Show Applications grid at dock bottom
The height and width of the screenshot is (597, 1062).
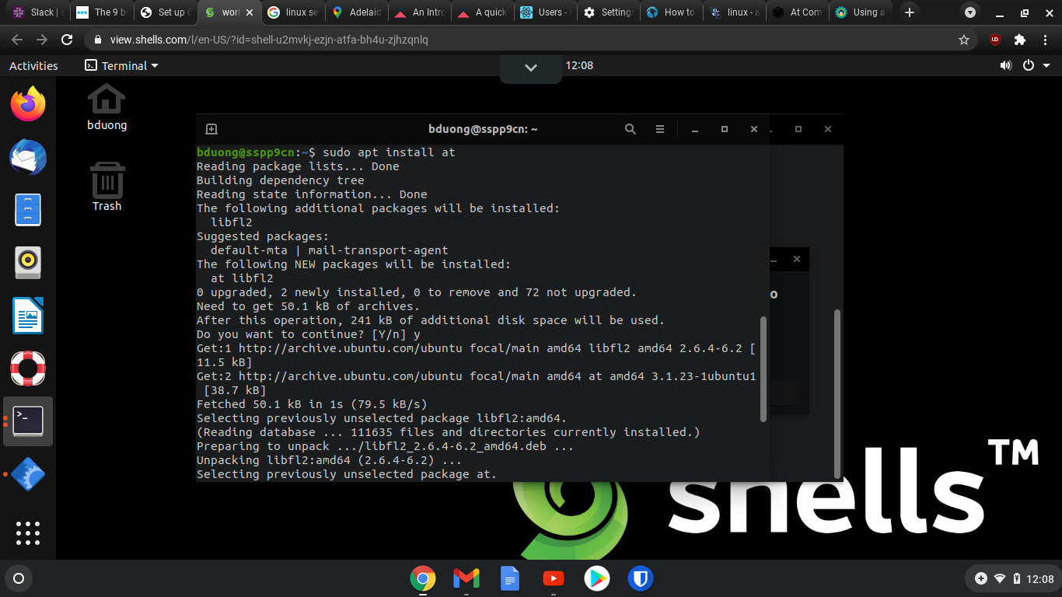click(x=28, y=533)
